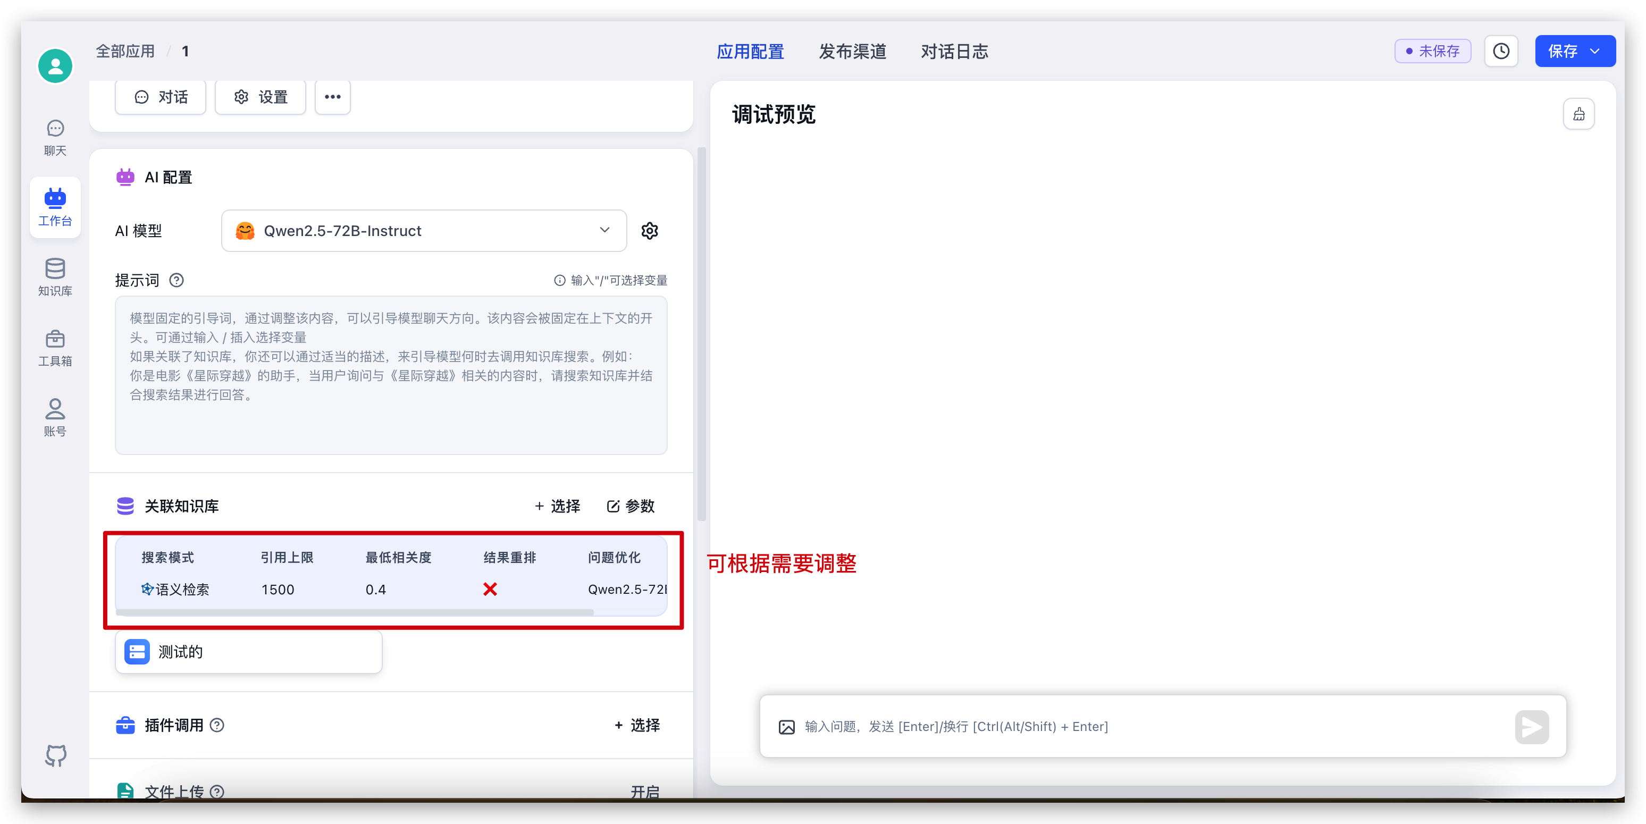The height and width of the screenshot is (824, 1646).
Task: Click the horizontal scrollbar under search parameters
Action: point(355,612)
